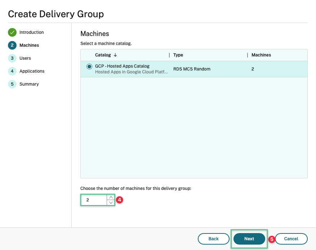Click the step 3 circle for Users
Image resolution: width=316 pixels, height=250 pixels.
click(x=12, y=58)
